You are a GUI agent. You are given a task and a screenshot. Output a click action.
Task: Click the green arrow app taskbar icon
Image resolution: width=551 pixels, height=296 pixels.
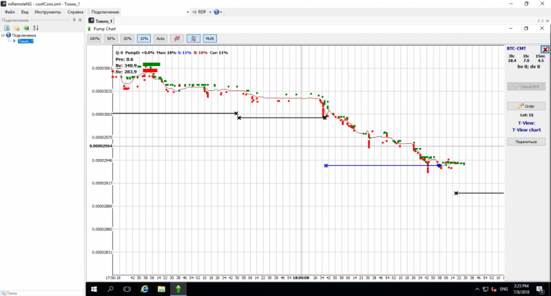click(x=178, y=289)
